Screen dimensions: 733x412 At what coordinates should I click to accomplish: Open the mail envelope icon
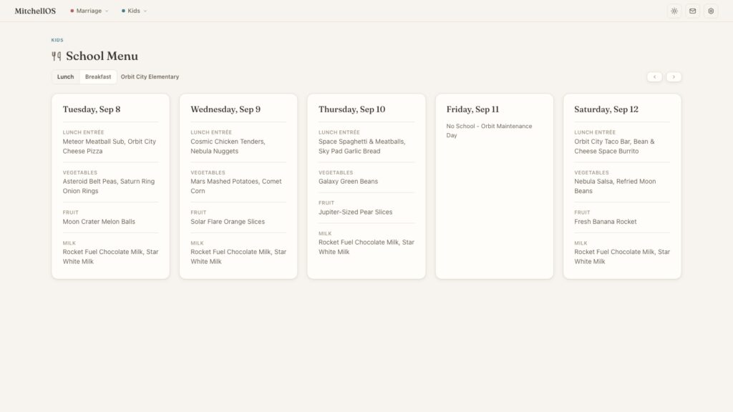tap(692, 11)
